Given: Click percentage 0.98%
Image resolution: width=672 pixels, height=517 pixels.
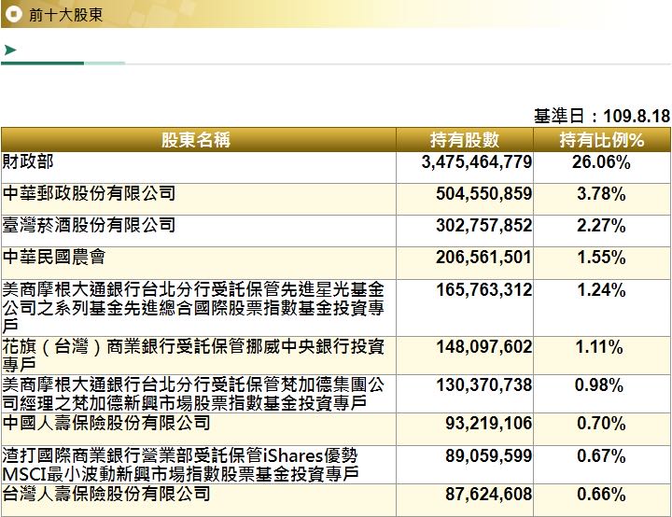Looking at the screenshot, I should click(599, 385).
